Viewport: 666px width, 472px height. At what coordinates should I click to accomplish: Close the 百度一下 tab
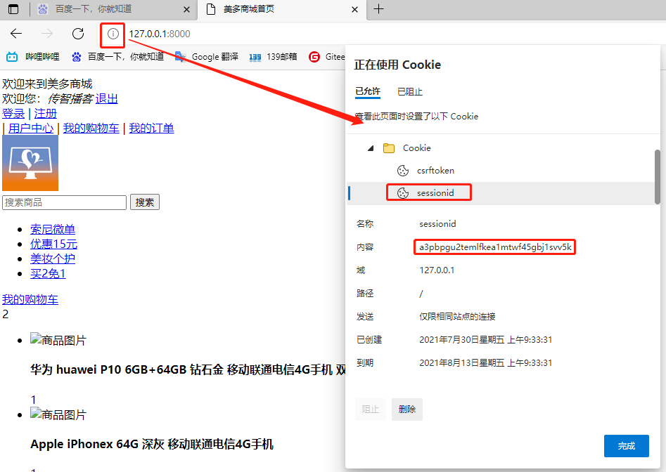coord(186,9)
